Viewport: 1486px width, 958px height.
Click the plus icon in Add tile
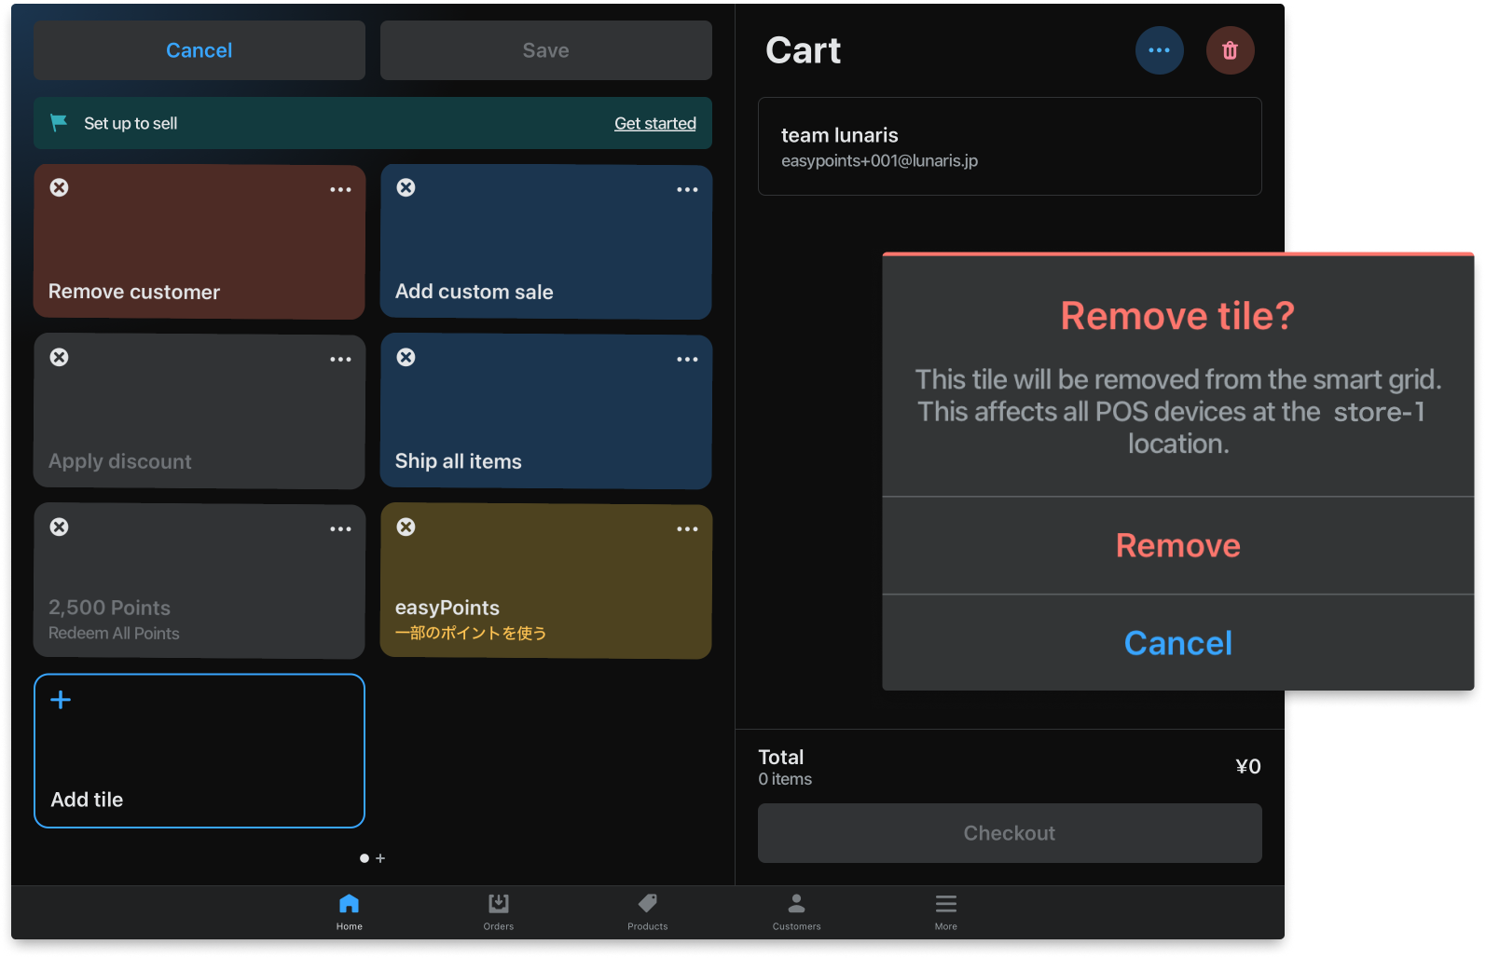pos(61,700)
